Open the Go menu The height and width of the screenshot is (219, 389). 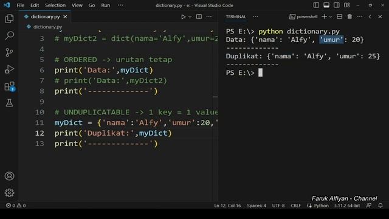tap(92, 5)
